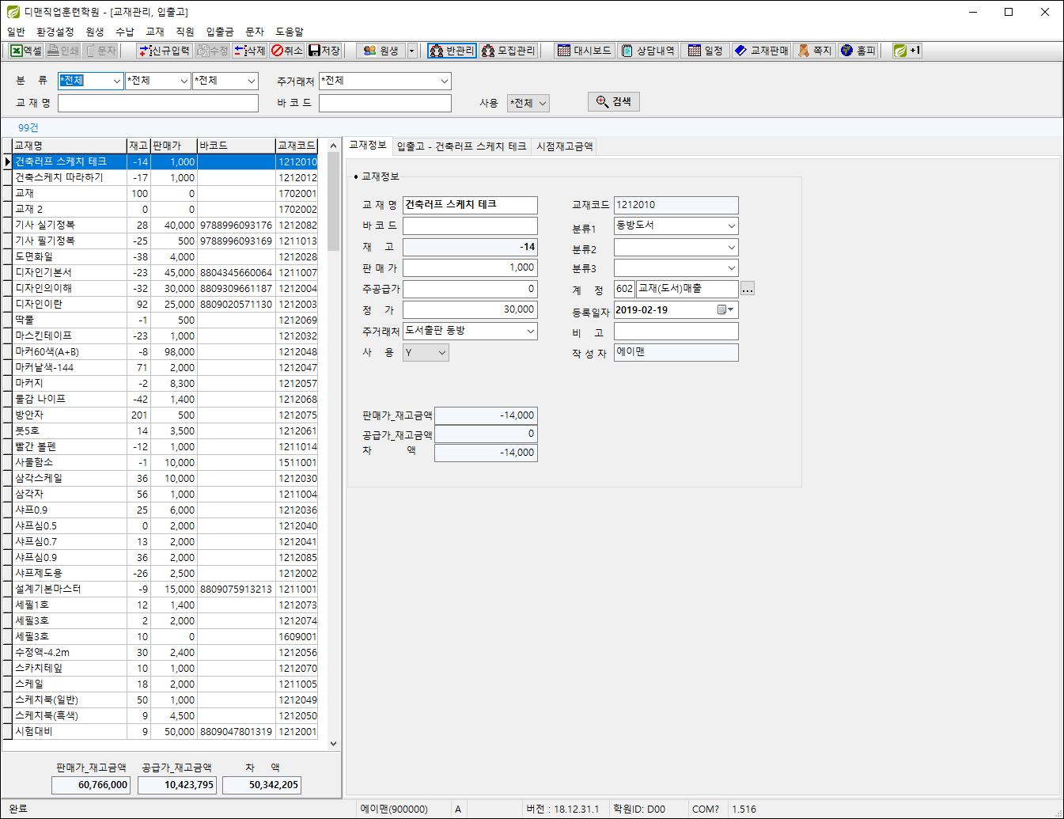Open the 도움말 menu

[x=290, y=32]
